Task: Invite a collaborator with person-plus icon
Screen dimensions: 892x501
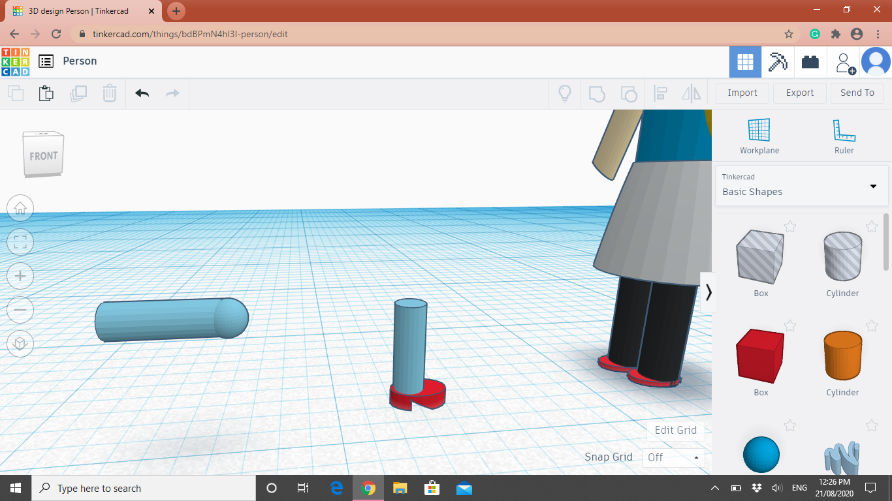Action: 845,63
